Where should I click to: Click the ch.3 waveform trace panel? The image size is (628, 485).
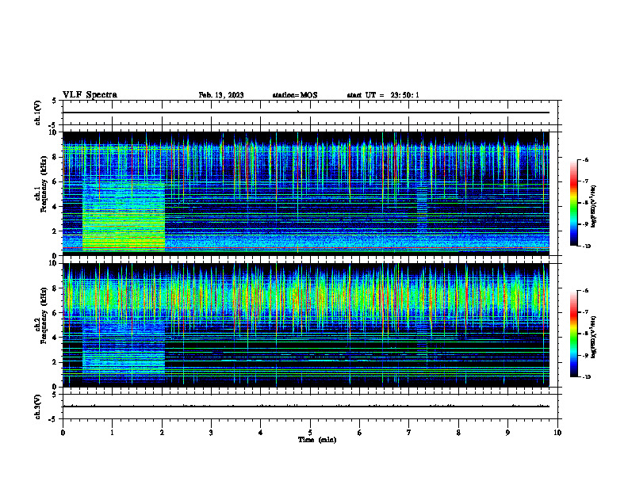[x=310, y=407]
